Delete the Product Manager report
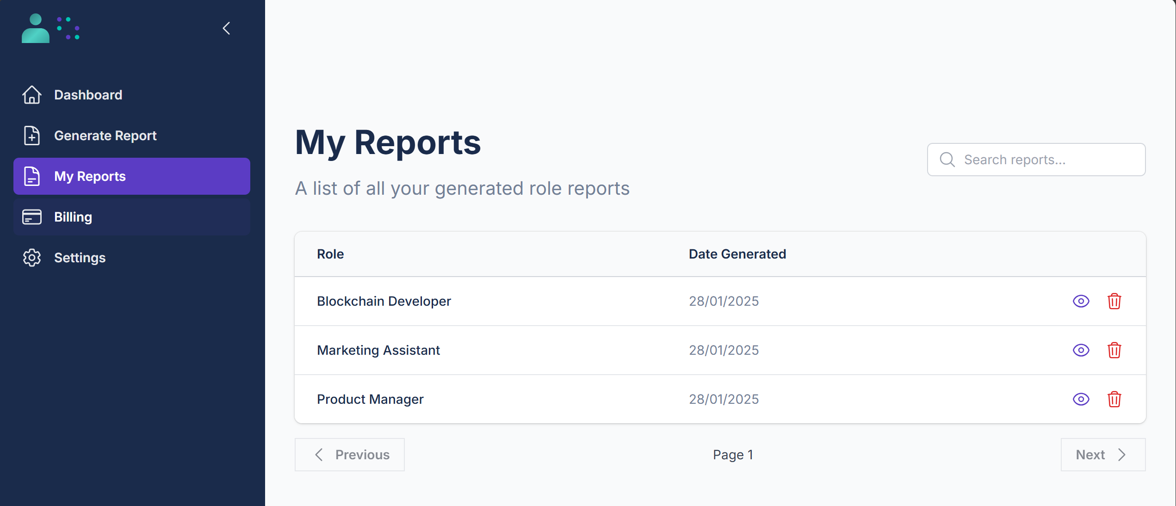Viewport: 1176px width, 506px height. click(x=1114, y=399)
